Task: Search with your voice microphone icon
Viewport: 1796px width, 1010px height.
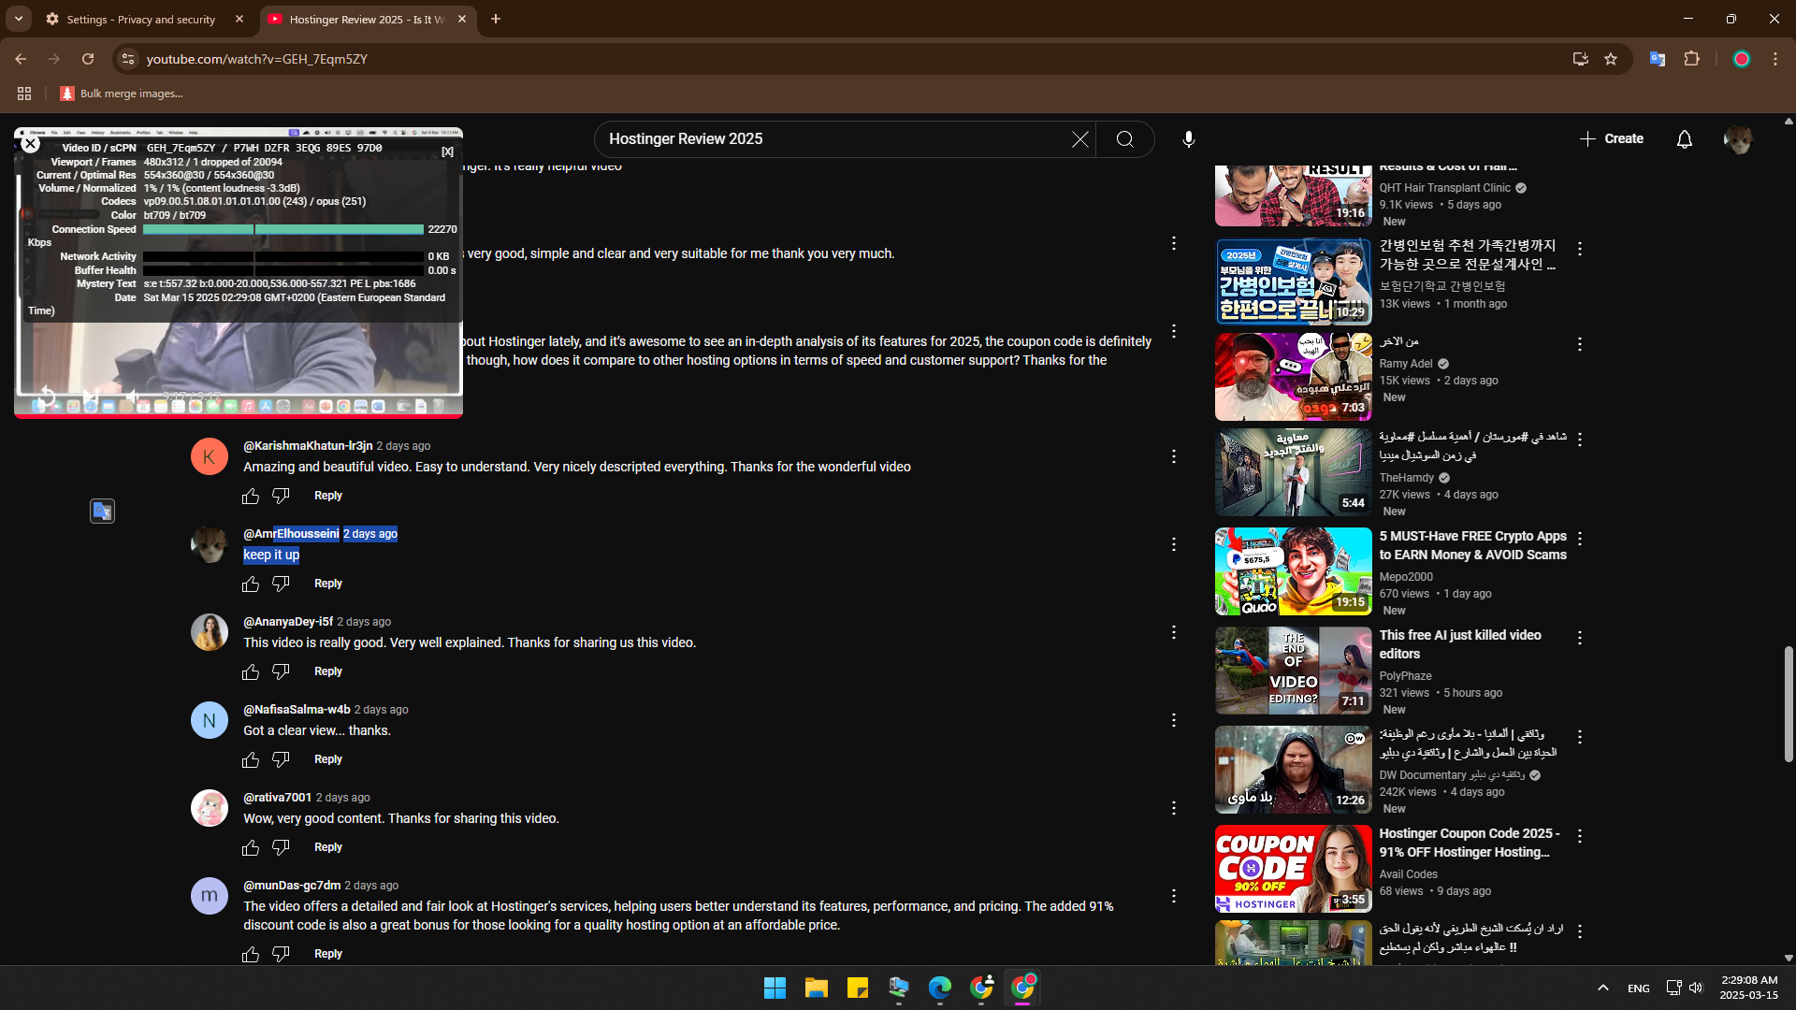Action: point(1188,139)
